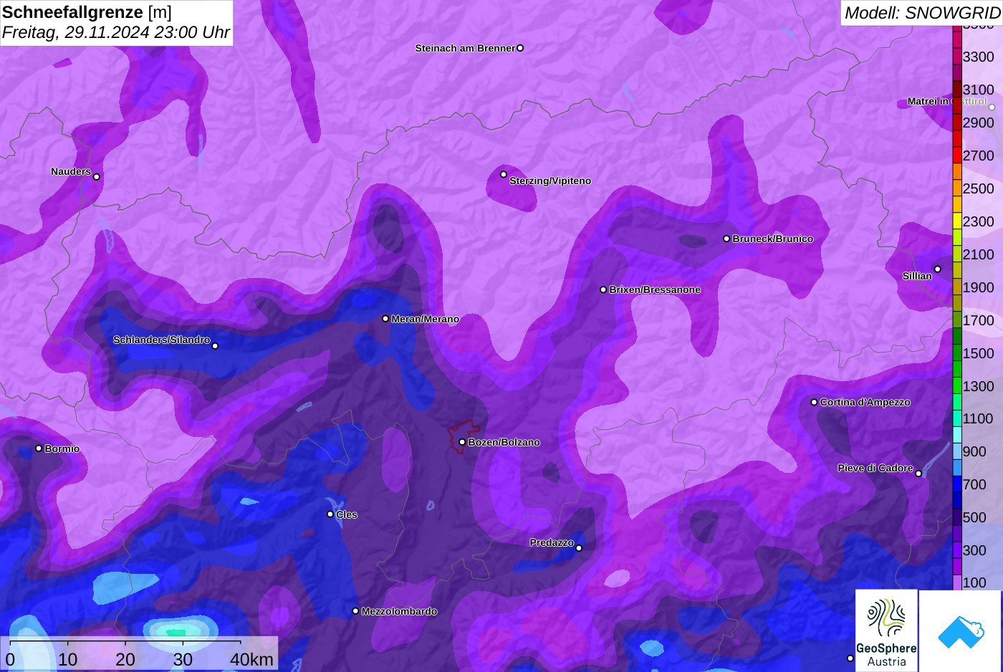Select the Mezzolombardo marker dot
Image resolution: width=1003 pixels, height=672 pixels.
(355, 611)
